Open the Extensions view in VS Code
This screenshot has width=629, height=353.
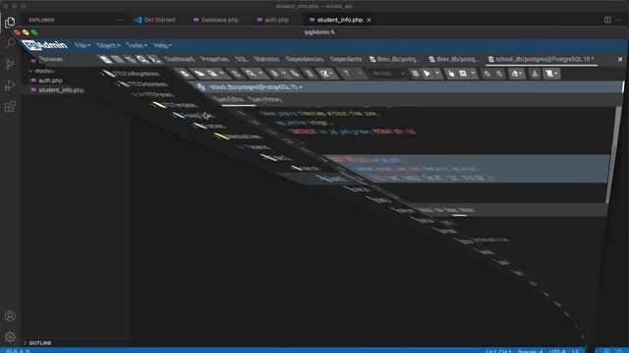[x=10, y=107]
